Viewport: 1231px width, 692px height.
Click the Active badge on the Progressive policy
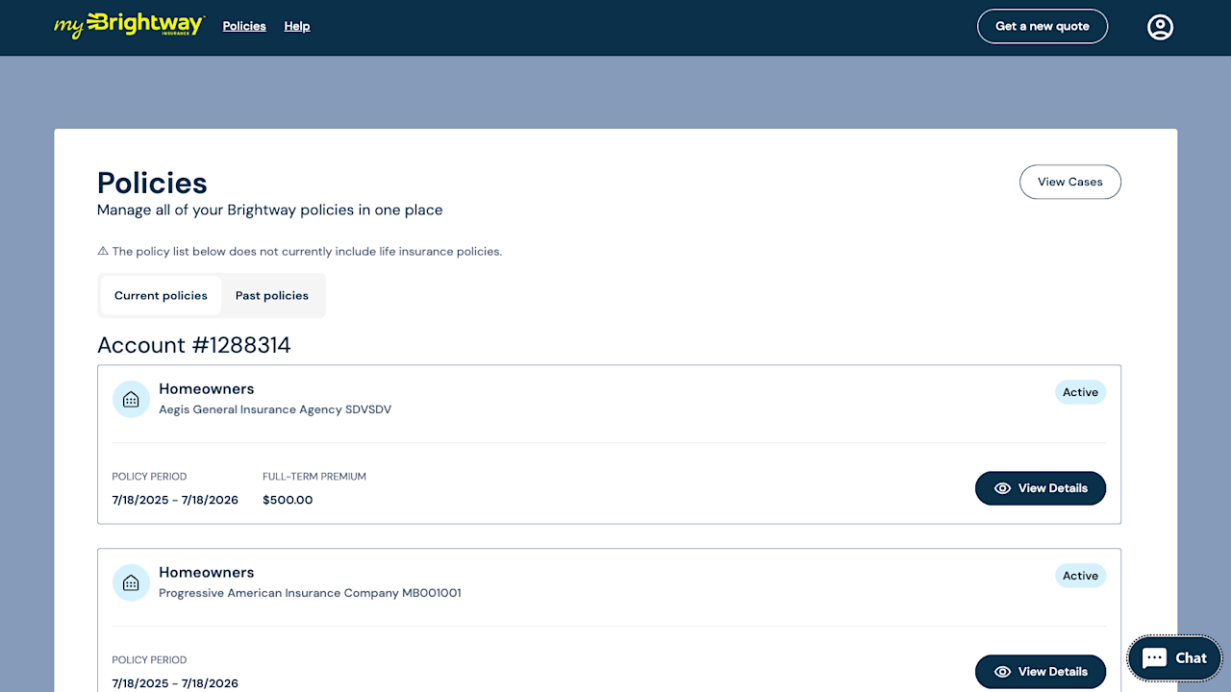tap(1080, 576)
